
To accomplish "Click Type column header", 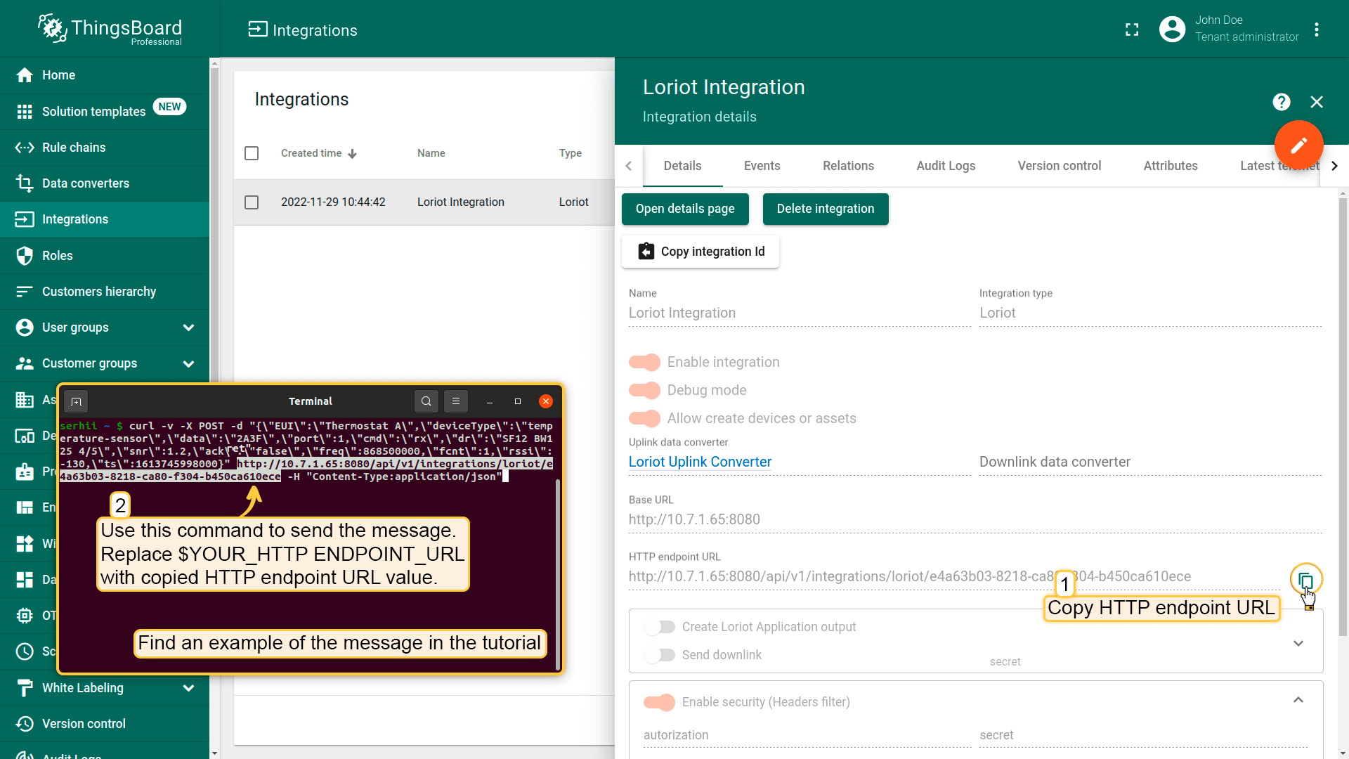I will 571,153.
